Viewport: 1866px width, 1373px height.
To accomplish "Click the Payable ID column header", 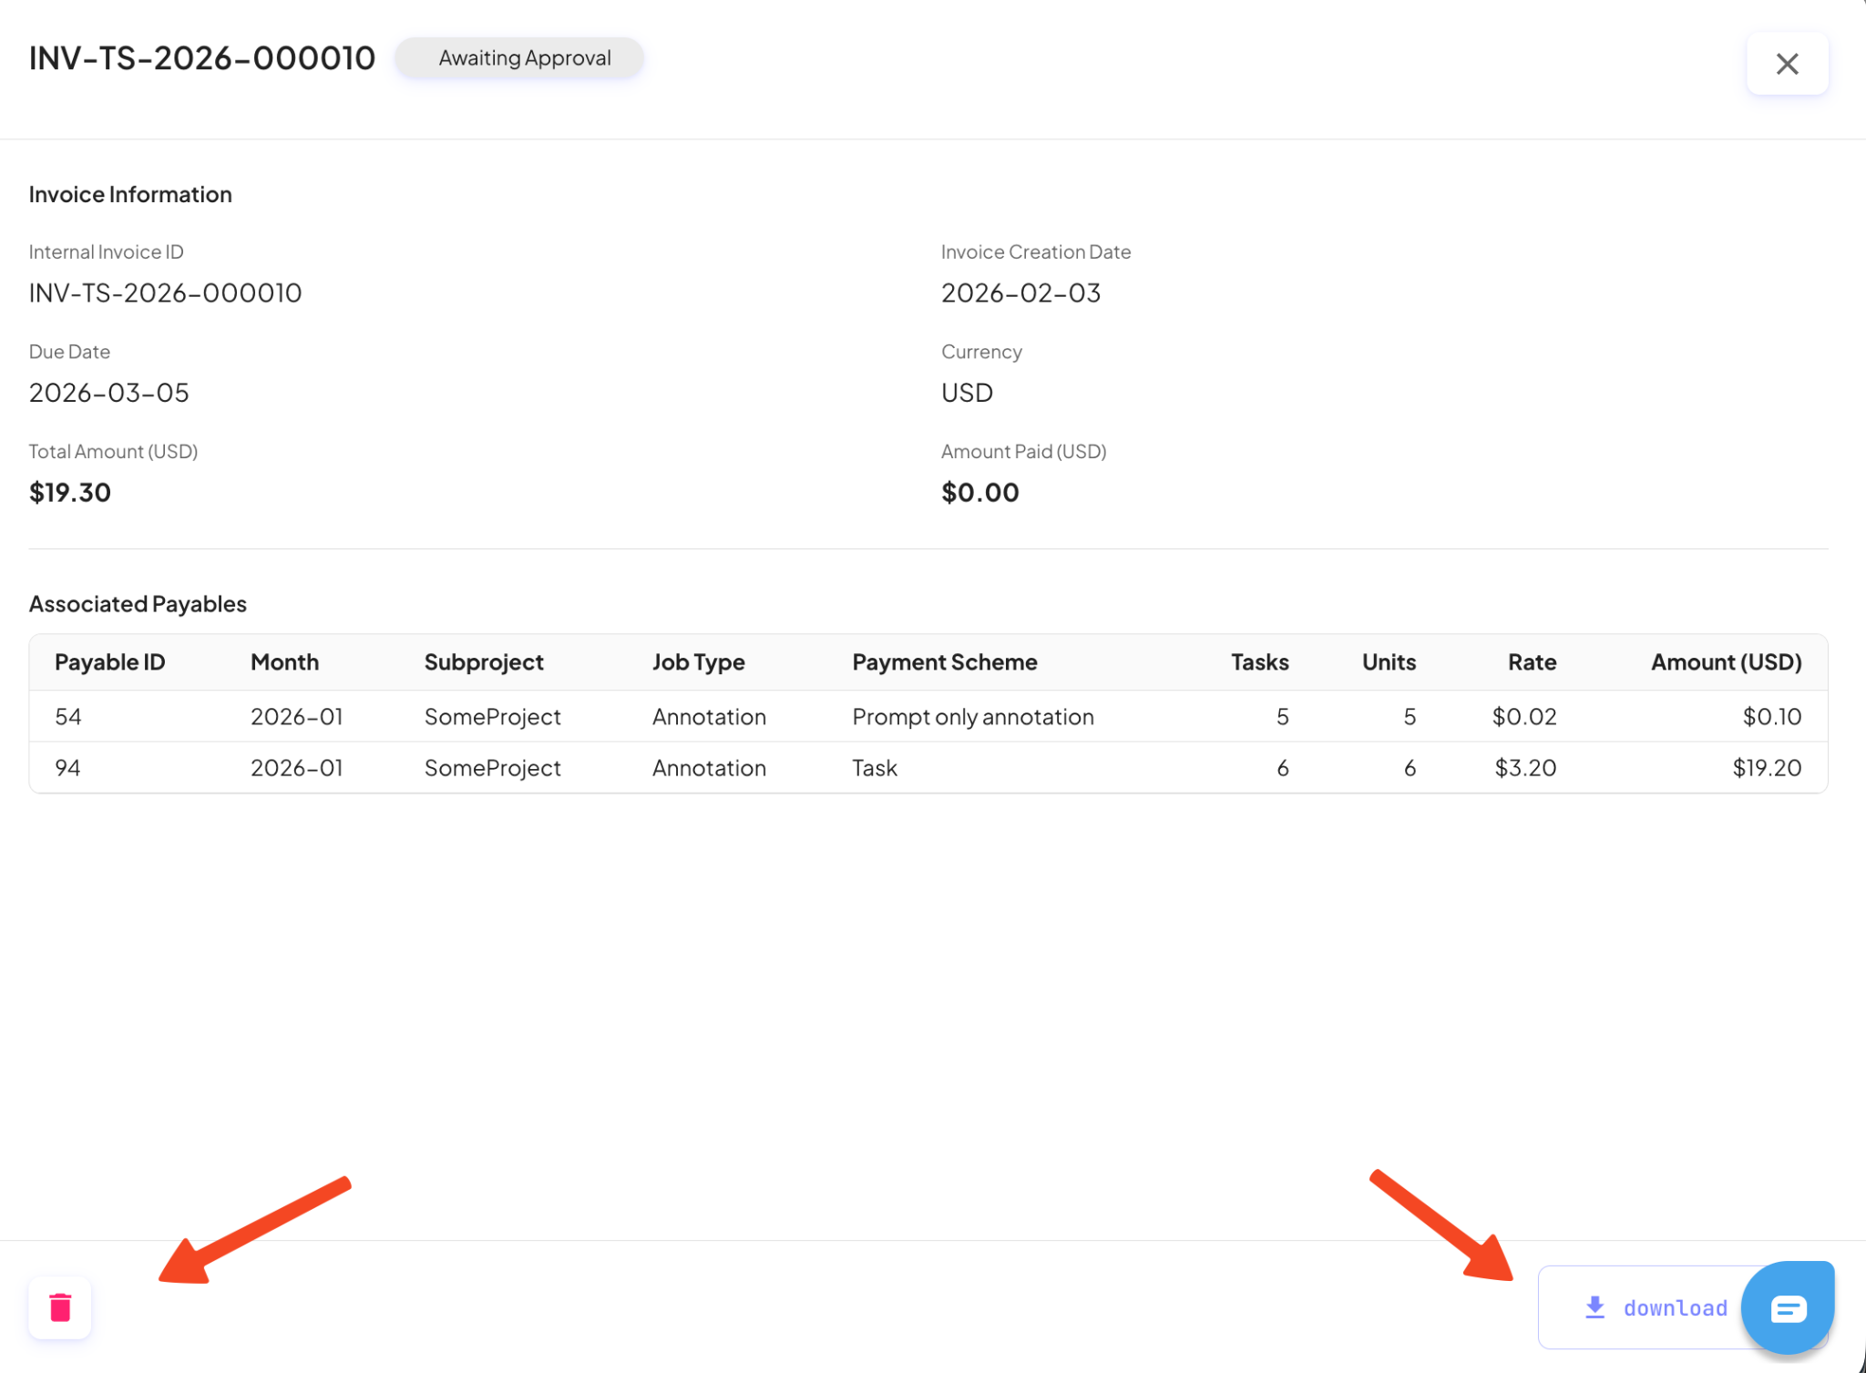I will (110, 662).
